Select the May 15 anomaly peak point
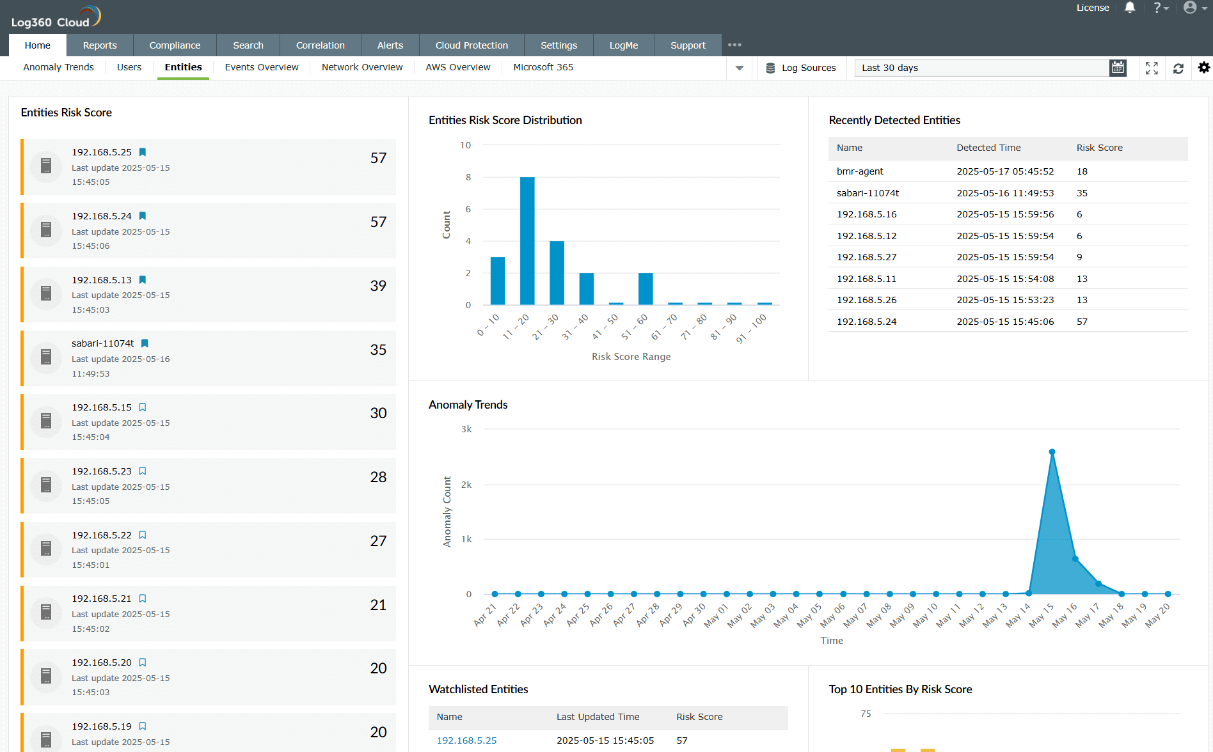Image resolution: width=1213 pixels, height=752 pixels. (1052, 452)
